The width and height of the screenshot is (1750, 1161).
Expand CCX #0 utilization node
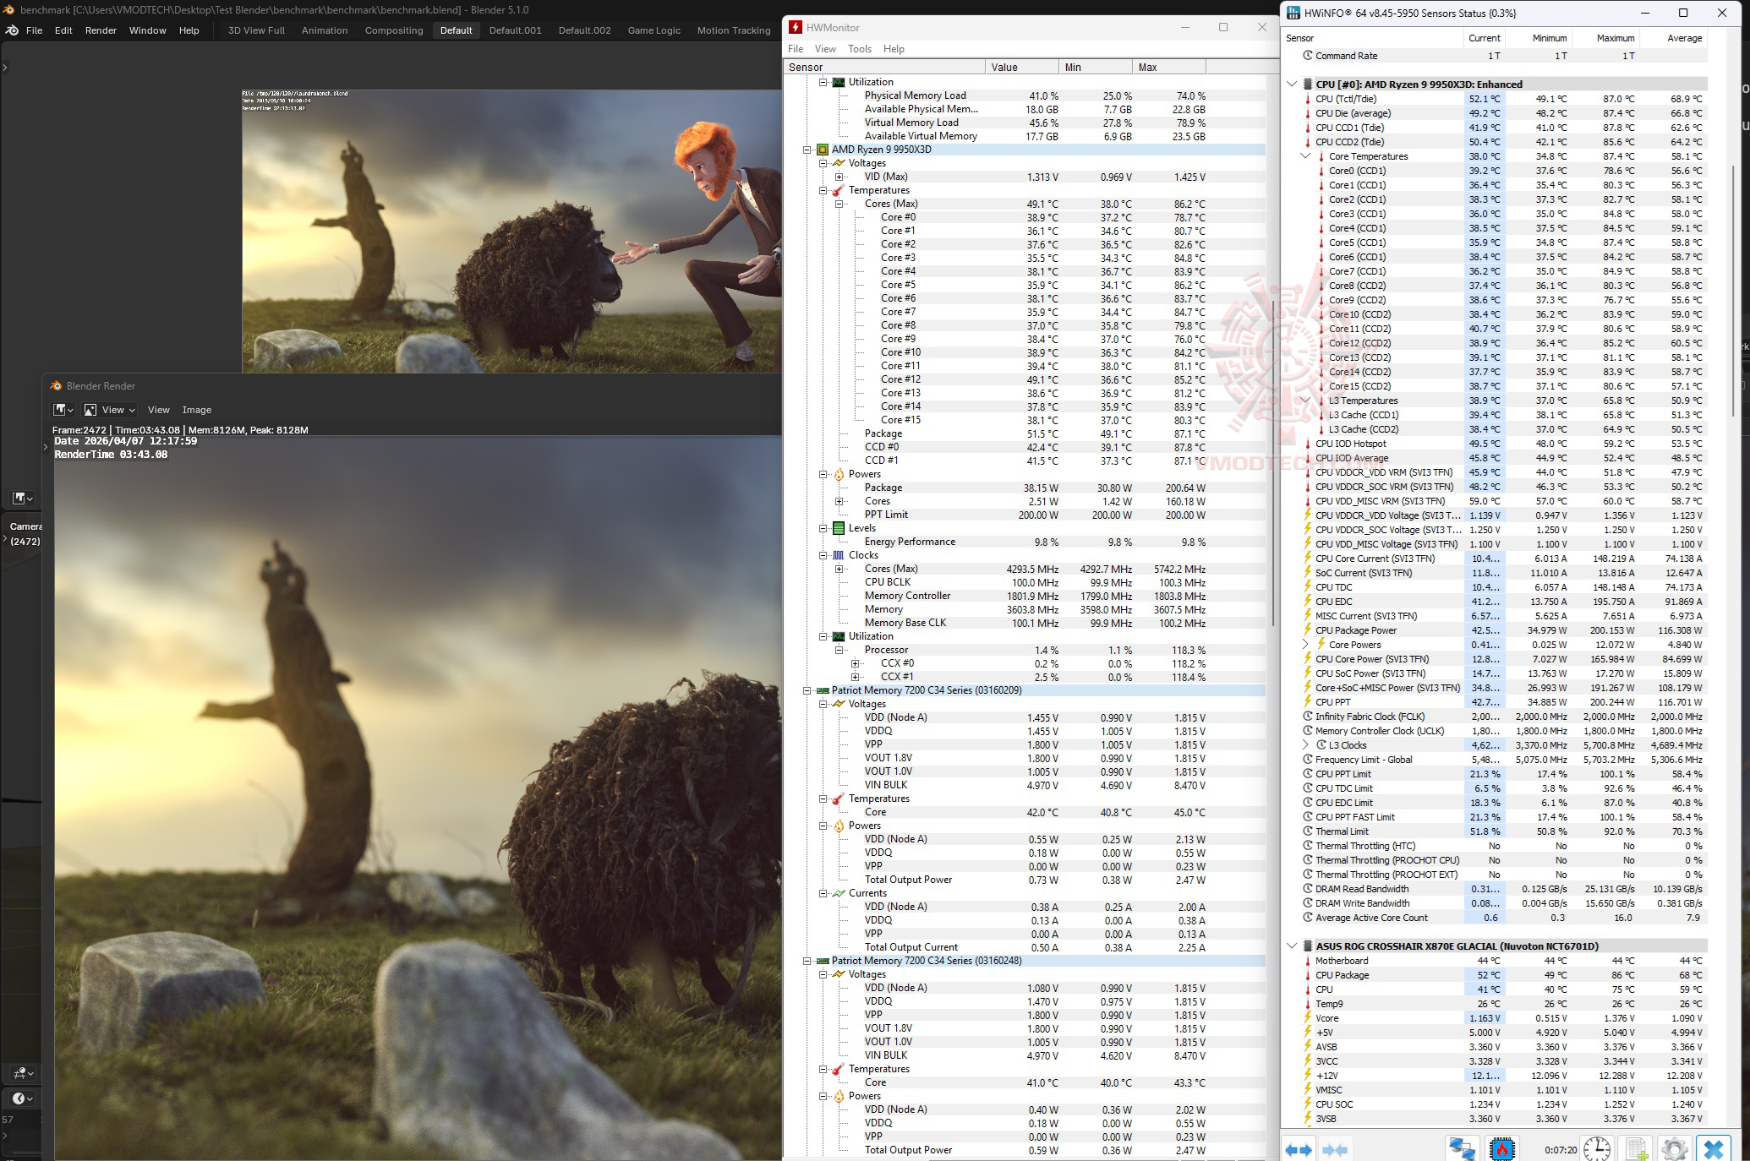[855, 663]
